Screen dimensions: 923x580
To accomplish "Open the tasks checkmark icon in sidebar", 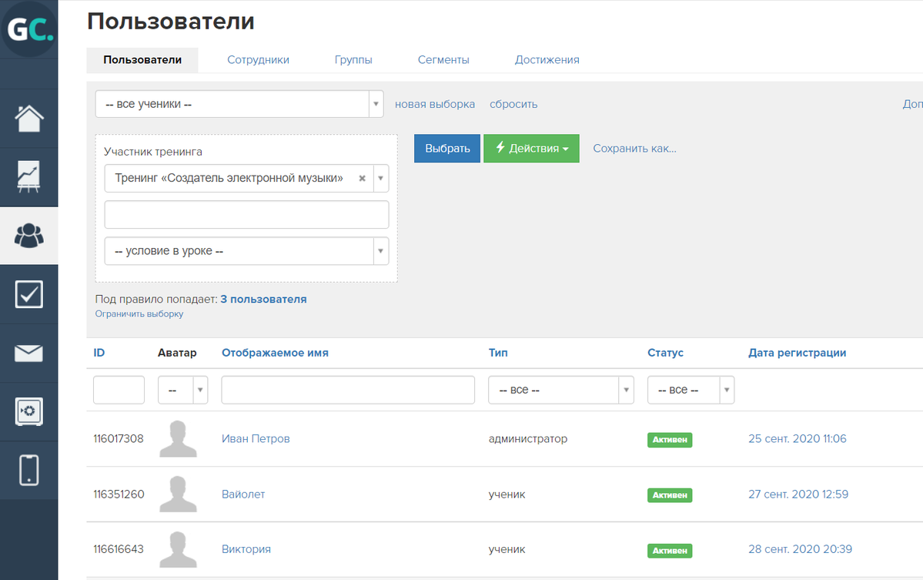I will [29, 294].
